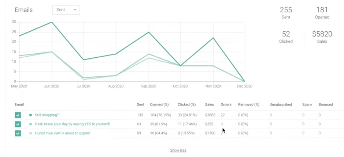
Task: Click the Opened (%) column header
Action: (x=159, y=104)
